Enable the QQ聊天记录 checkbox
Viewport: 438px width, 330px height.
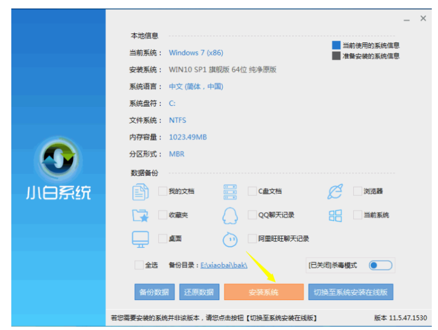(x=252, y=215)
